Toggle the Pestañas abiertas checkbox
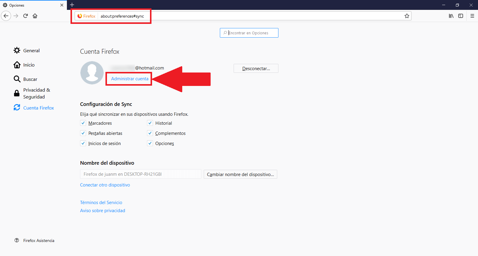The width and height of the screenshot is (478, 256). tap(83, 133)
